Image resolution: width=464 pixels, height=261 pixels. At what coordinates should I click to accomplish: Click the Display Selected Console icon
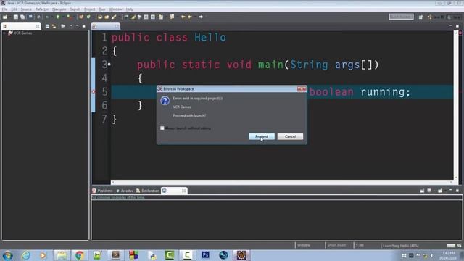click(x=429, y=191)
